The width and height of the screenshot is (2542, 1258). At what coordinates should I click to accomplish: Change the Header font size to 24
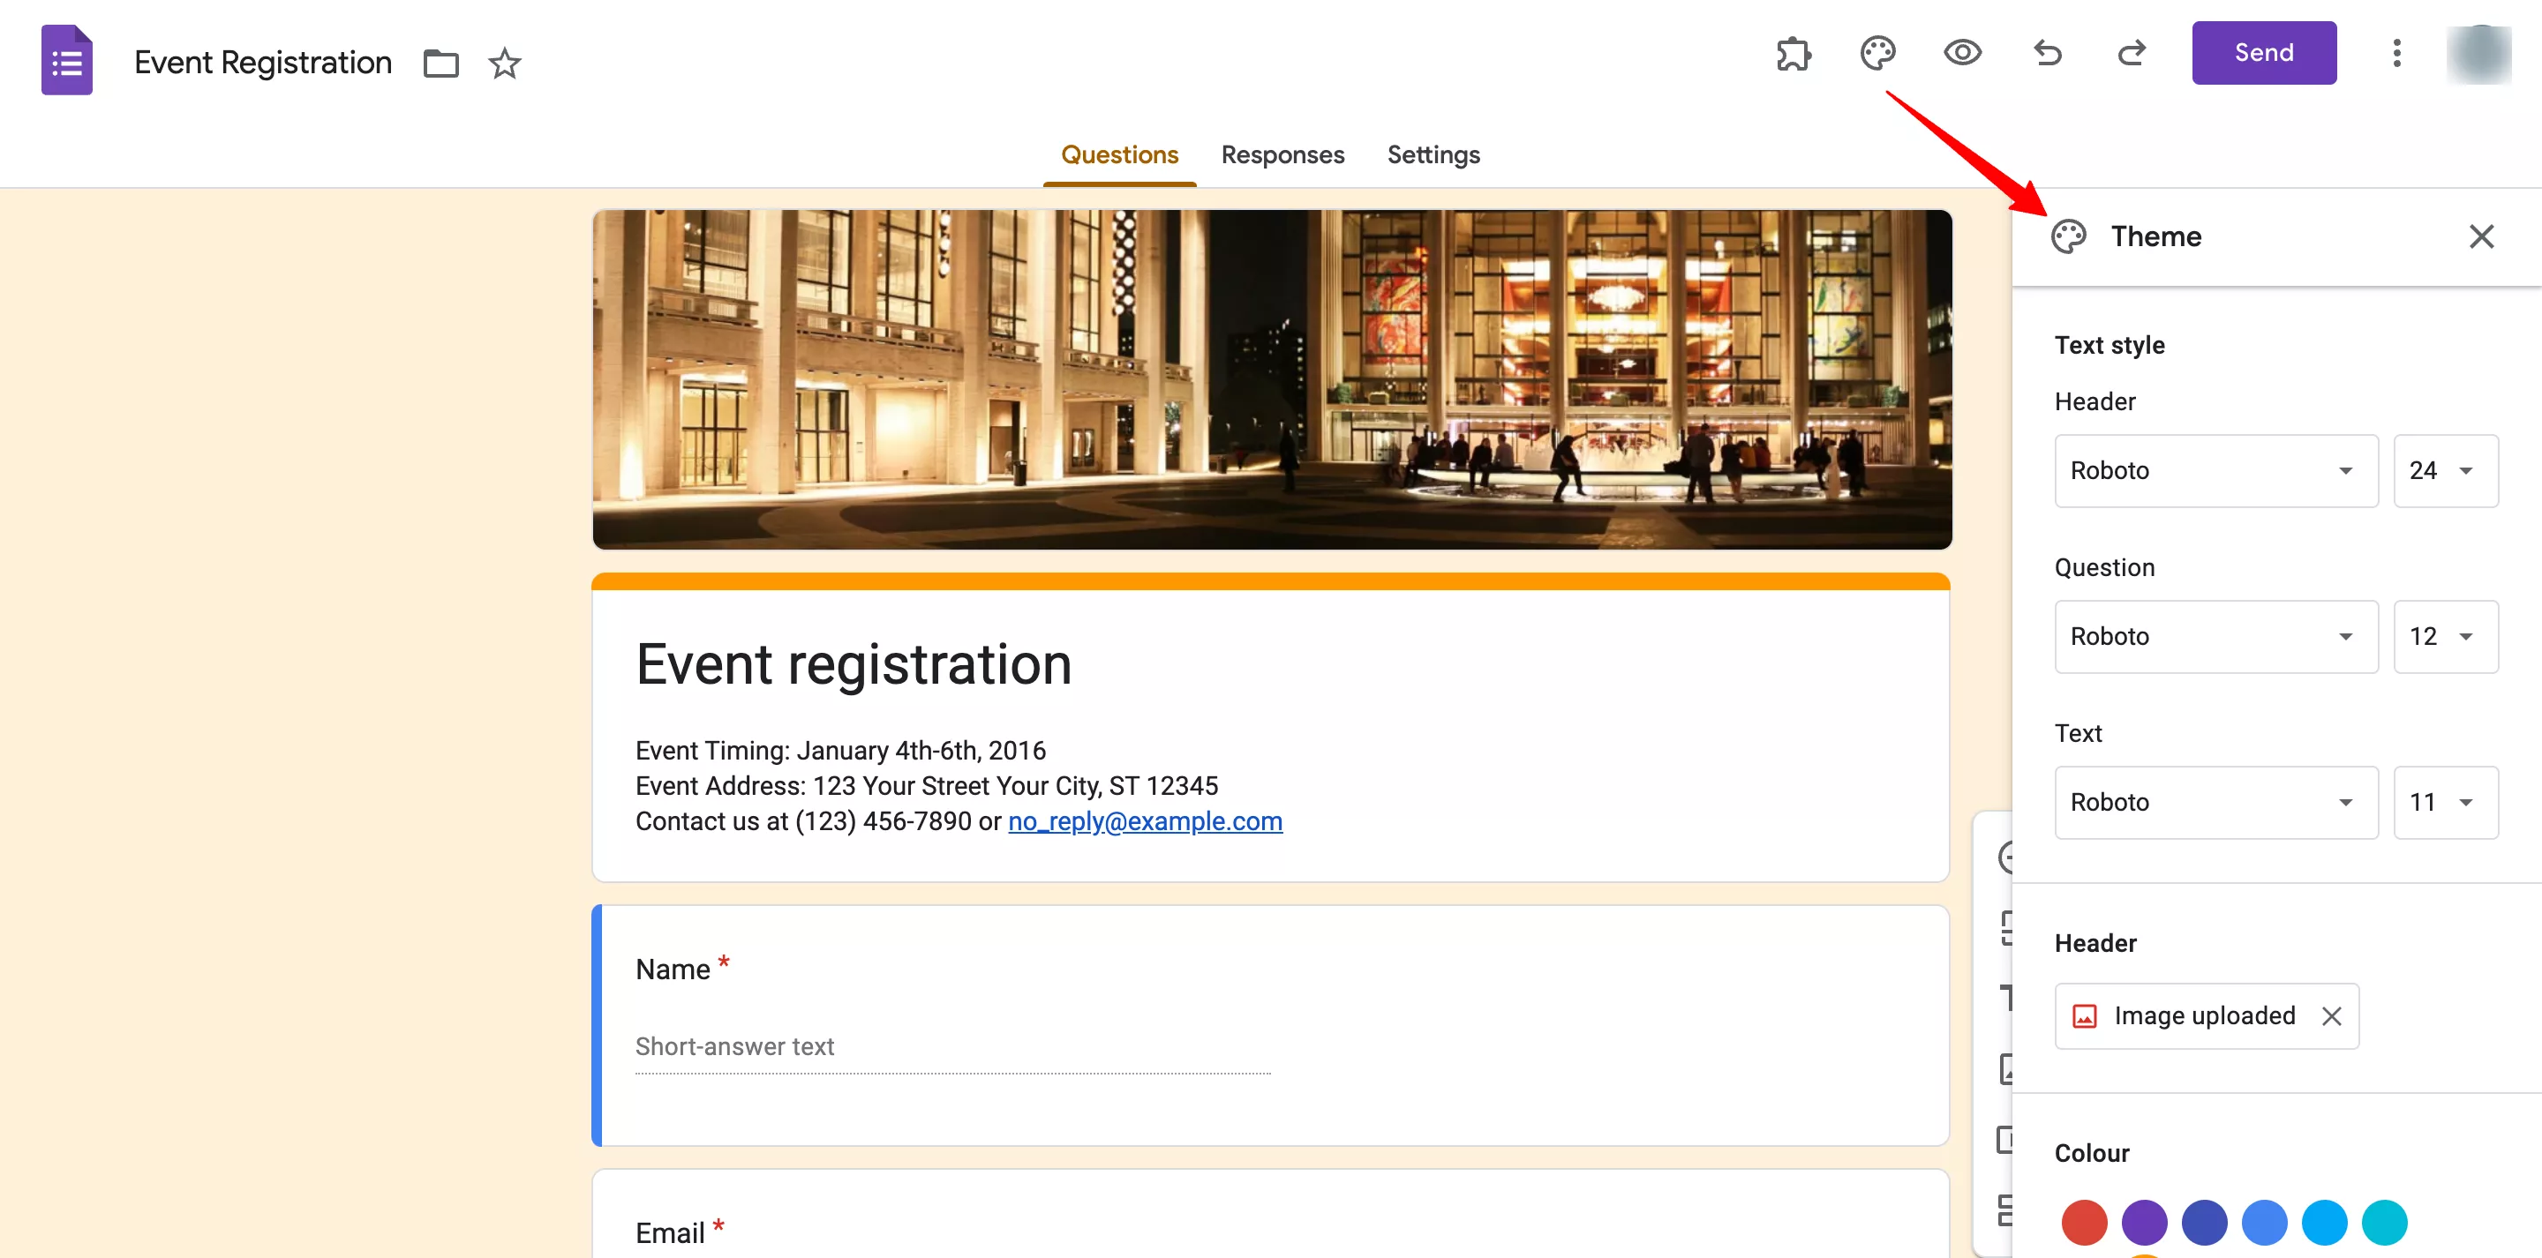2448,470
